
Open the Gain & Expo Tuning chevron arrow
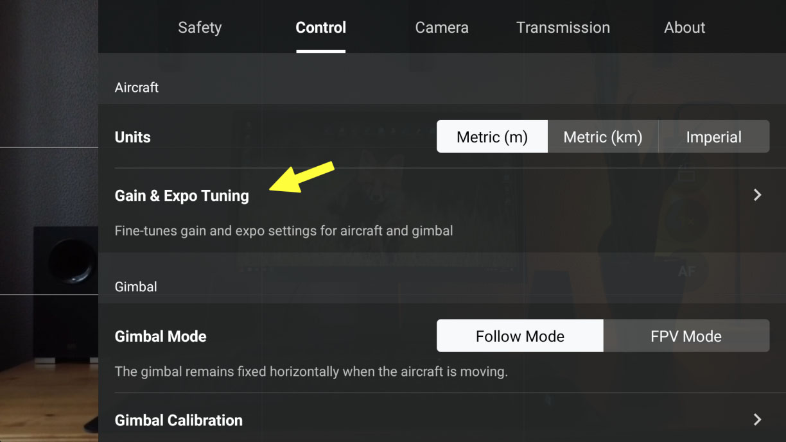tap(757, 195)
